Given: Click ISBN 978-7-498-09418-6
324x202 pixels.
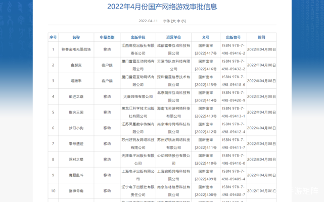Looking at the screenshot, I should 234,81.
